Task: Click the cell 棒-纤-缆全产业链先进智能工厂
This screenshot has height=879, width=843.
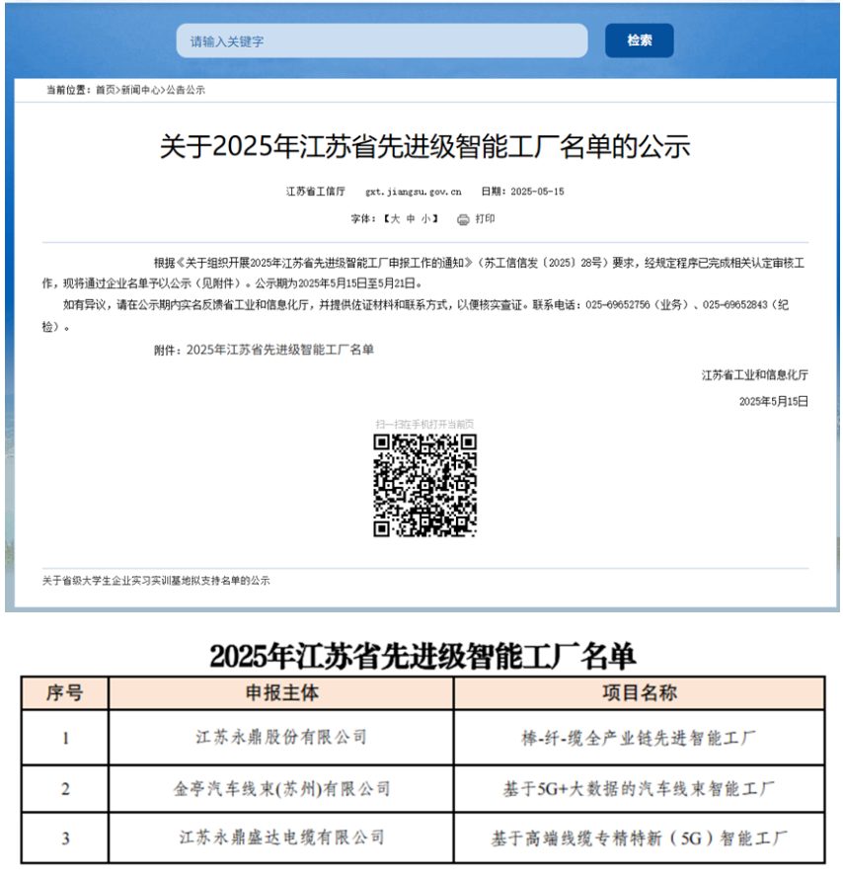Action: point(639,737)
